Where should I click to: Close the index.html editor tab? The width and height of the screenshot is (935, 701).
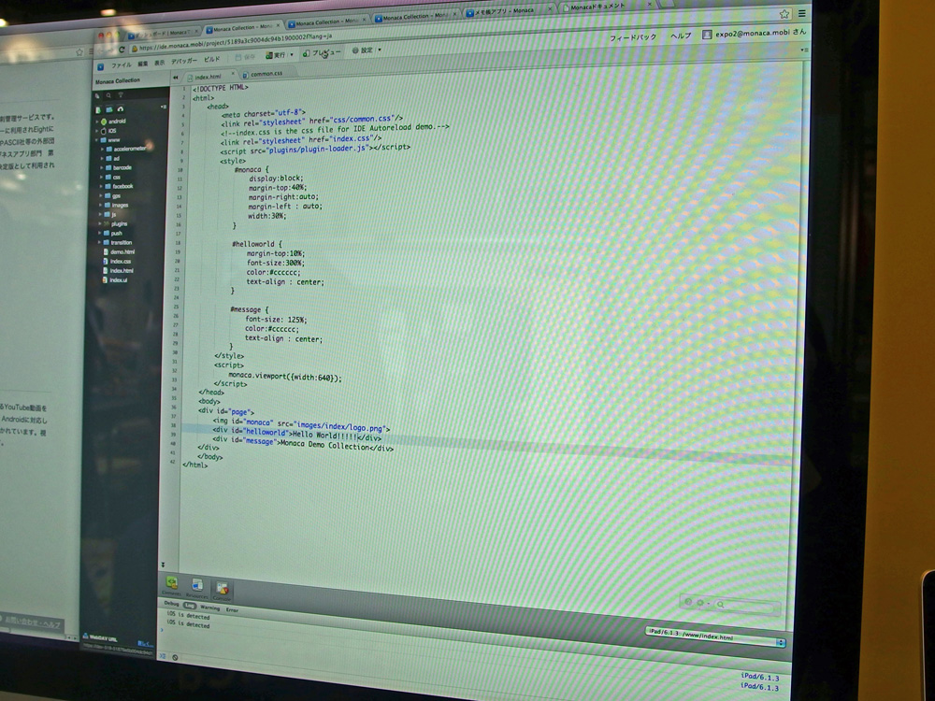(233, 74)
